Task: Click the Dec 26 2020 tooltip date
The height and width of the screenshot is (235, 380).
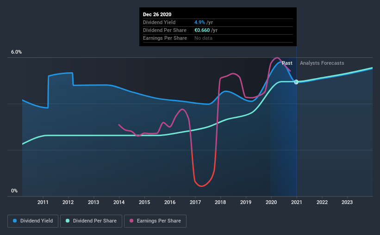Action: [x=157, y=14]
